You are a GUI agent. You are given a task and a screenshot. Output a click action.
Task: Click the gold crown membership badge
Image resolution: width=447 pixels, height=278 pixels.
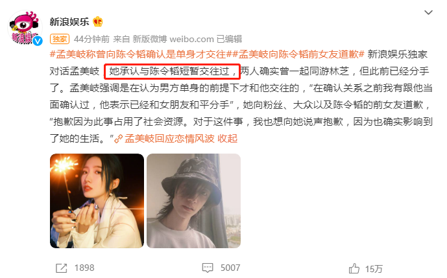pos(97,22)
